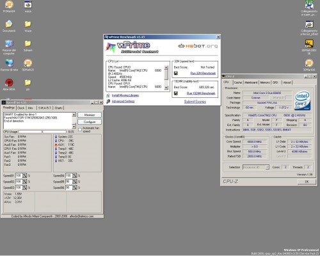Open the Mainboard tab in CPU-Z

pos(251,83)
